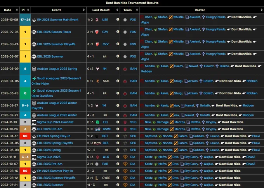
Task: Click the Dont Ban Nida Tournament Results title
Action: [132, 3]
